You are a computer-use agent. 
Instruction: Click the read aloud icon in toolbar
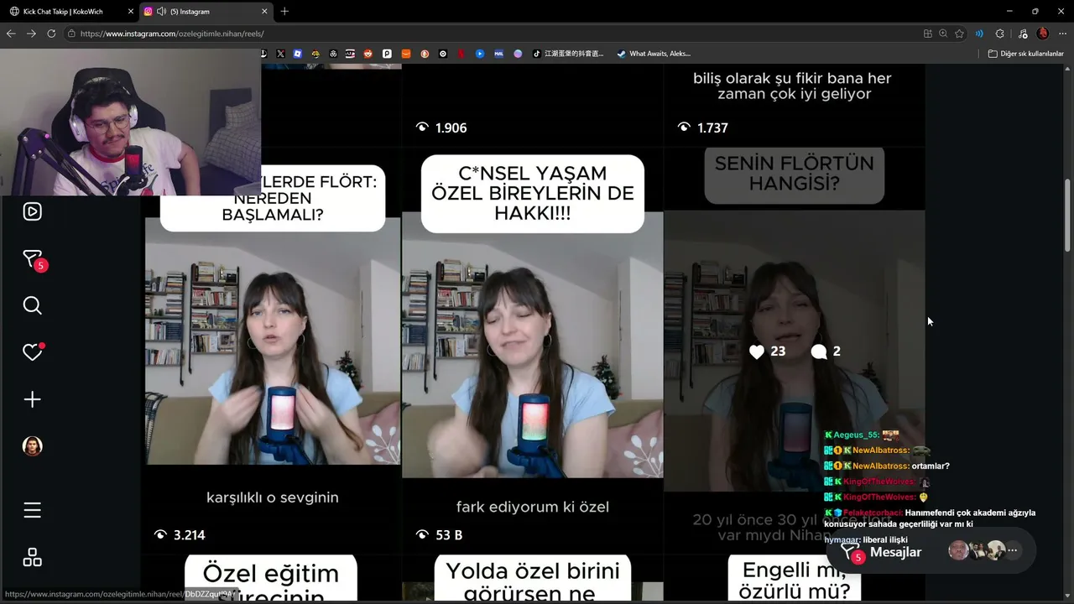979,34
